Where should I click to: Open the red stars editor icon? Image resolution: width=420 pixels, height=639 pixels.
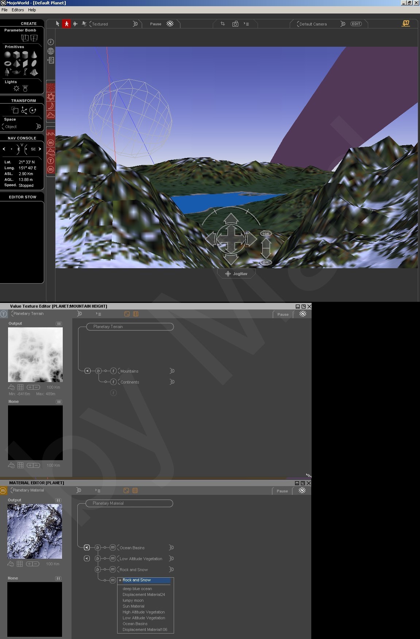click(x=51, y=88)
